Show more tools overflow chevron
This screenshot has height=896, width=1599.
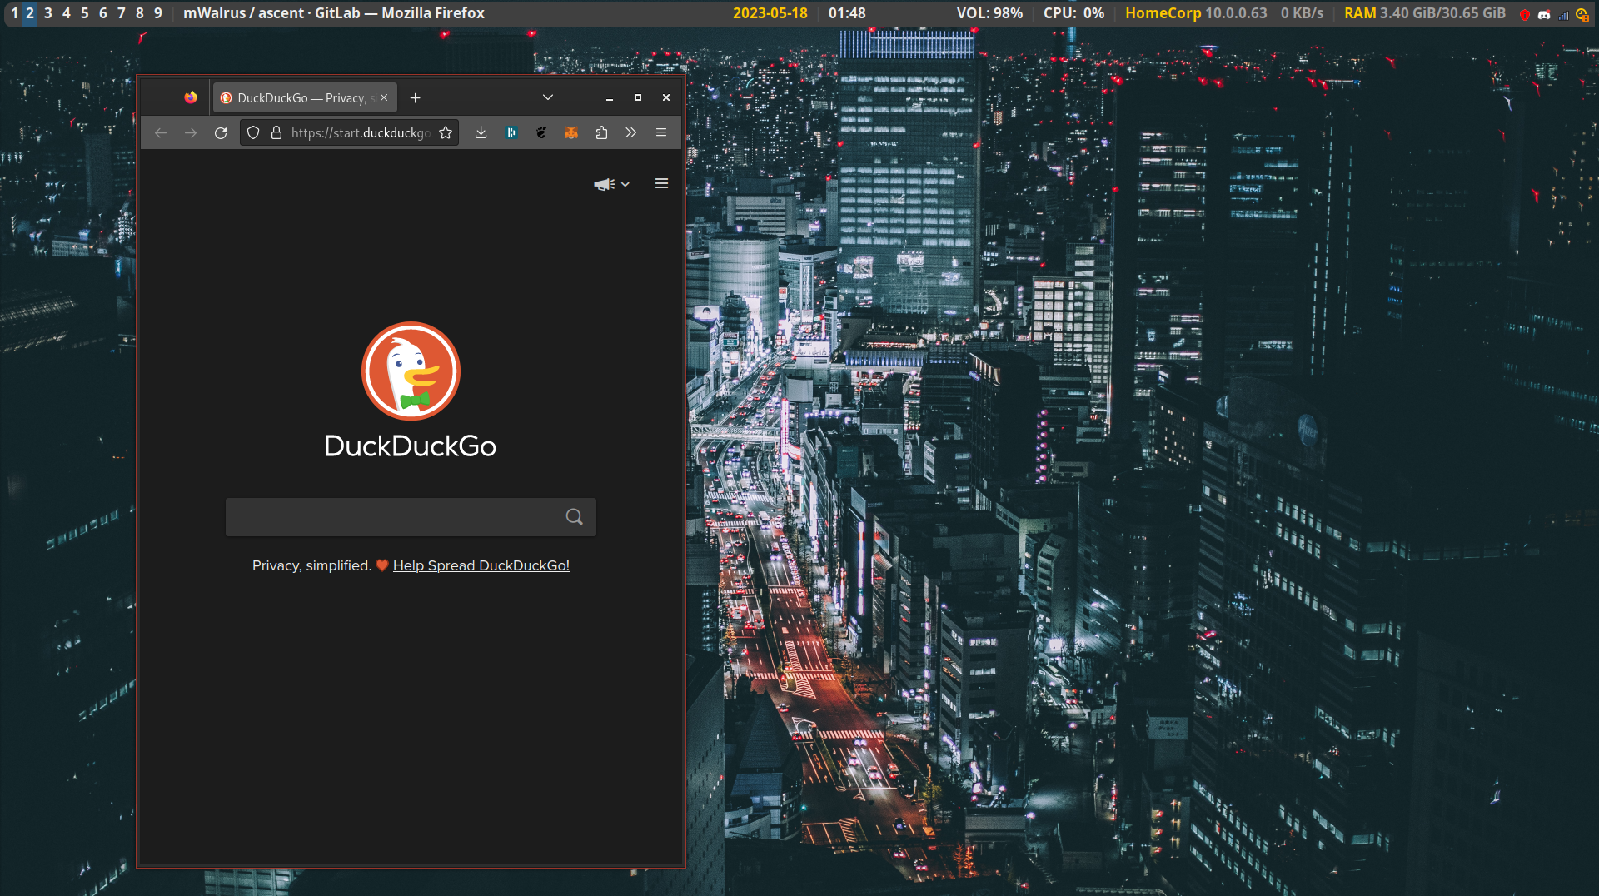pyautogui.click(x=631, y=132)
